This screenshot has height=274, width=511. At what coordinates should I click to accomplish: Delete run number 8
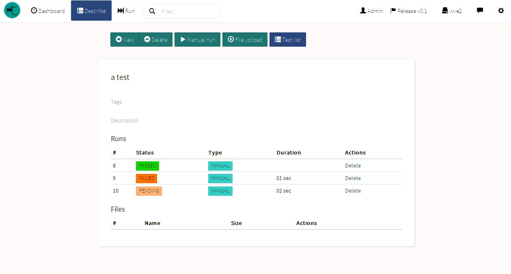point(353,166)
